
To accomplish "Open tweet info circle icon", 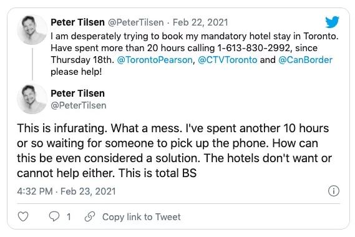I will tap(334, 191).
